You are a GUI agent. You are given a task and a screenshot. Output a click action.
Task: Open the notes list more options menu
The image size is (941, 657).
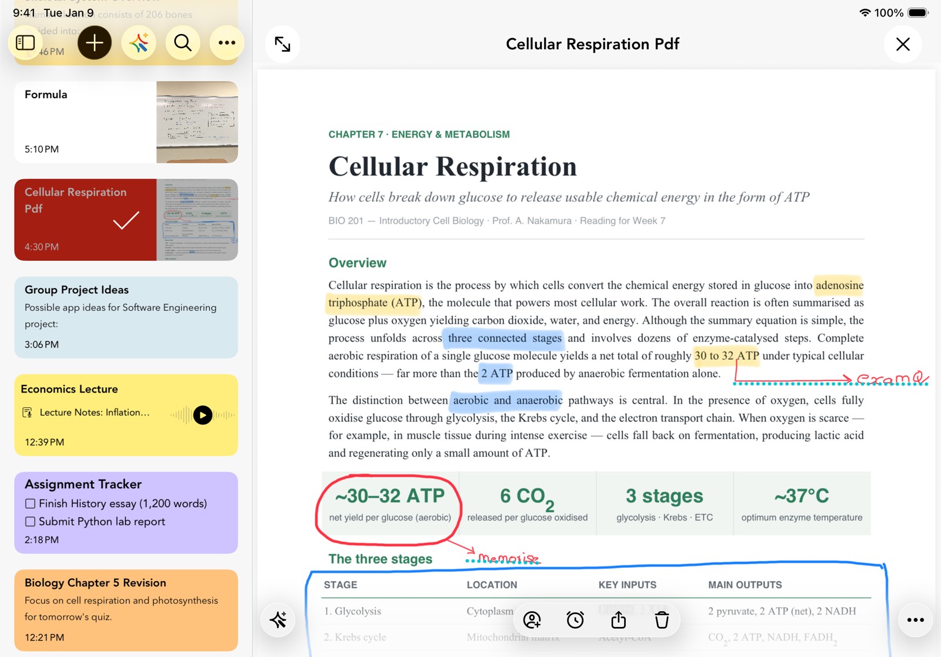[227, 42]
